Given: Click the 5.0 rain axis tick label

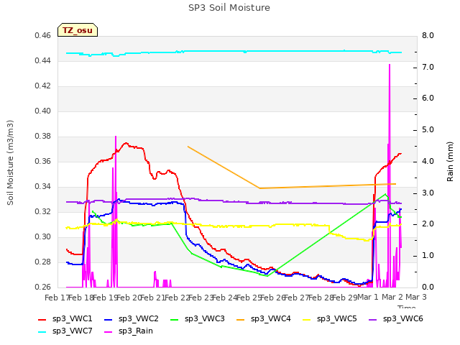Looking at the screenshot, I should [428, 130].
